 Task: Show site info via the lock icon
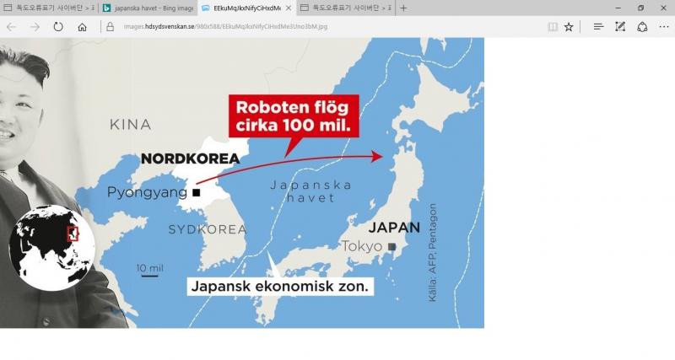tap(110, 27)
